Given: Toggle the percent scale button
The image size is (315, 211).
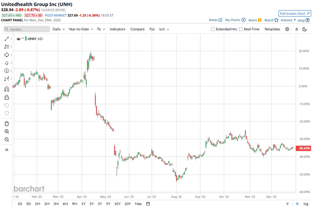Looking at the screenshot, I should pos(297,204).
